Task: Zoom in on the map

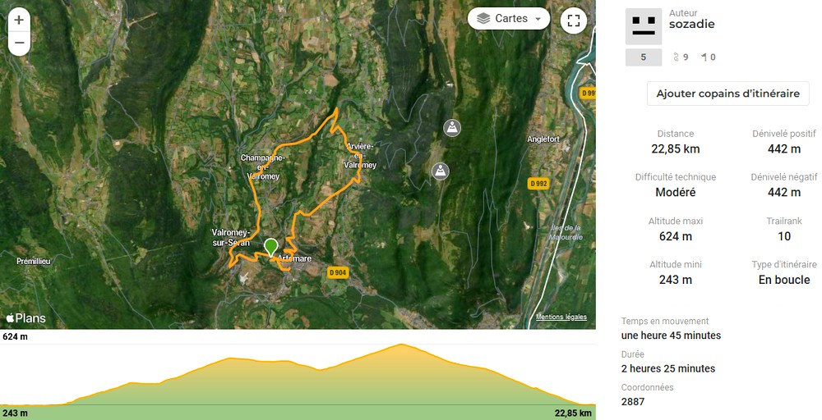Action: 19,21
